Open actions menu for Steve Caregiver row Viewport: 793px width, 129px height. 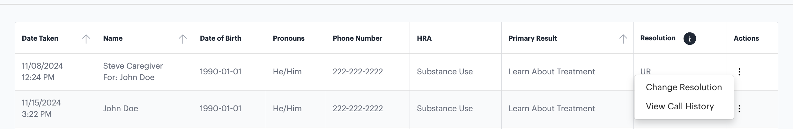click(x=739, y=72)
